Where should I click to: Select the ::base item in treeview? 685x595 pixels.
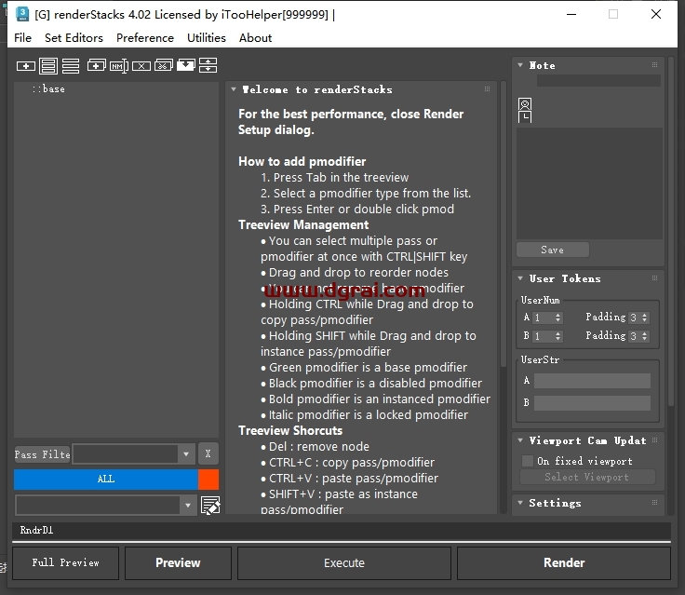[48, 88]
